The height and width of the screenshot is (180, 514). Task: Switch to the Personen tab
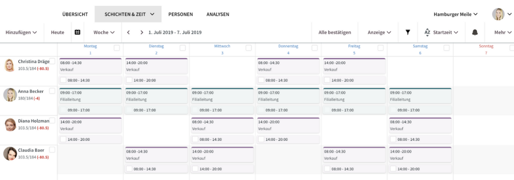click(x=180, y=14)
